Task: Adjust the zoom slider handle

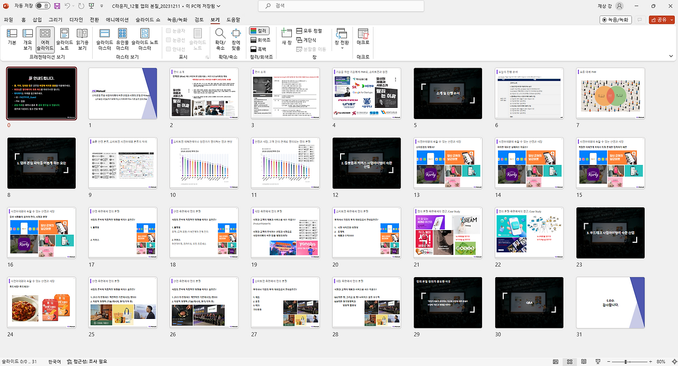Action: 626,362
